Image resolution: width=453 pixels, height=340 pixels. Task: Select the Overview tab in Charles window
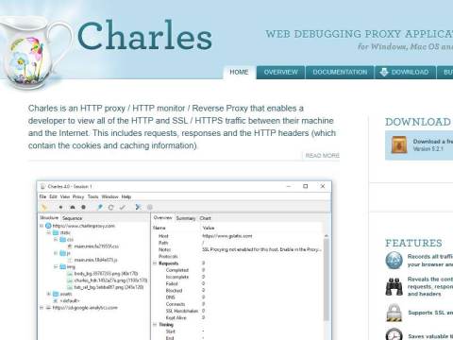click(x=162, y=218)
